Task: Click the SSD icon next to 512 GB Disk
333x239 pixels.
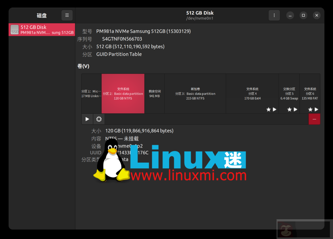Action: [14, 30]
